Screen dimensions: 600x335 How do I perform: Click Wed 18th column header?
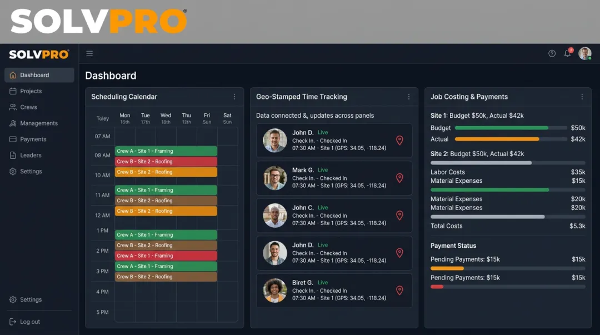click(x=166, y=118)
